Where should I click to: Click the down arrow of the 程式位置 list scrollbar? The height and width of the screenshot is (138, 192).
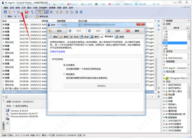pos(188,78)
